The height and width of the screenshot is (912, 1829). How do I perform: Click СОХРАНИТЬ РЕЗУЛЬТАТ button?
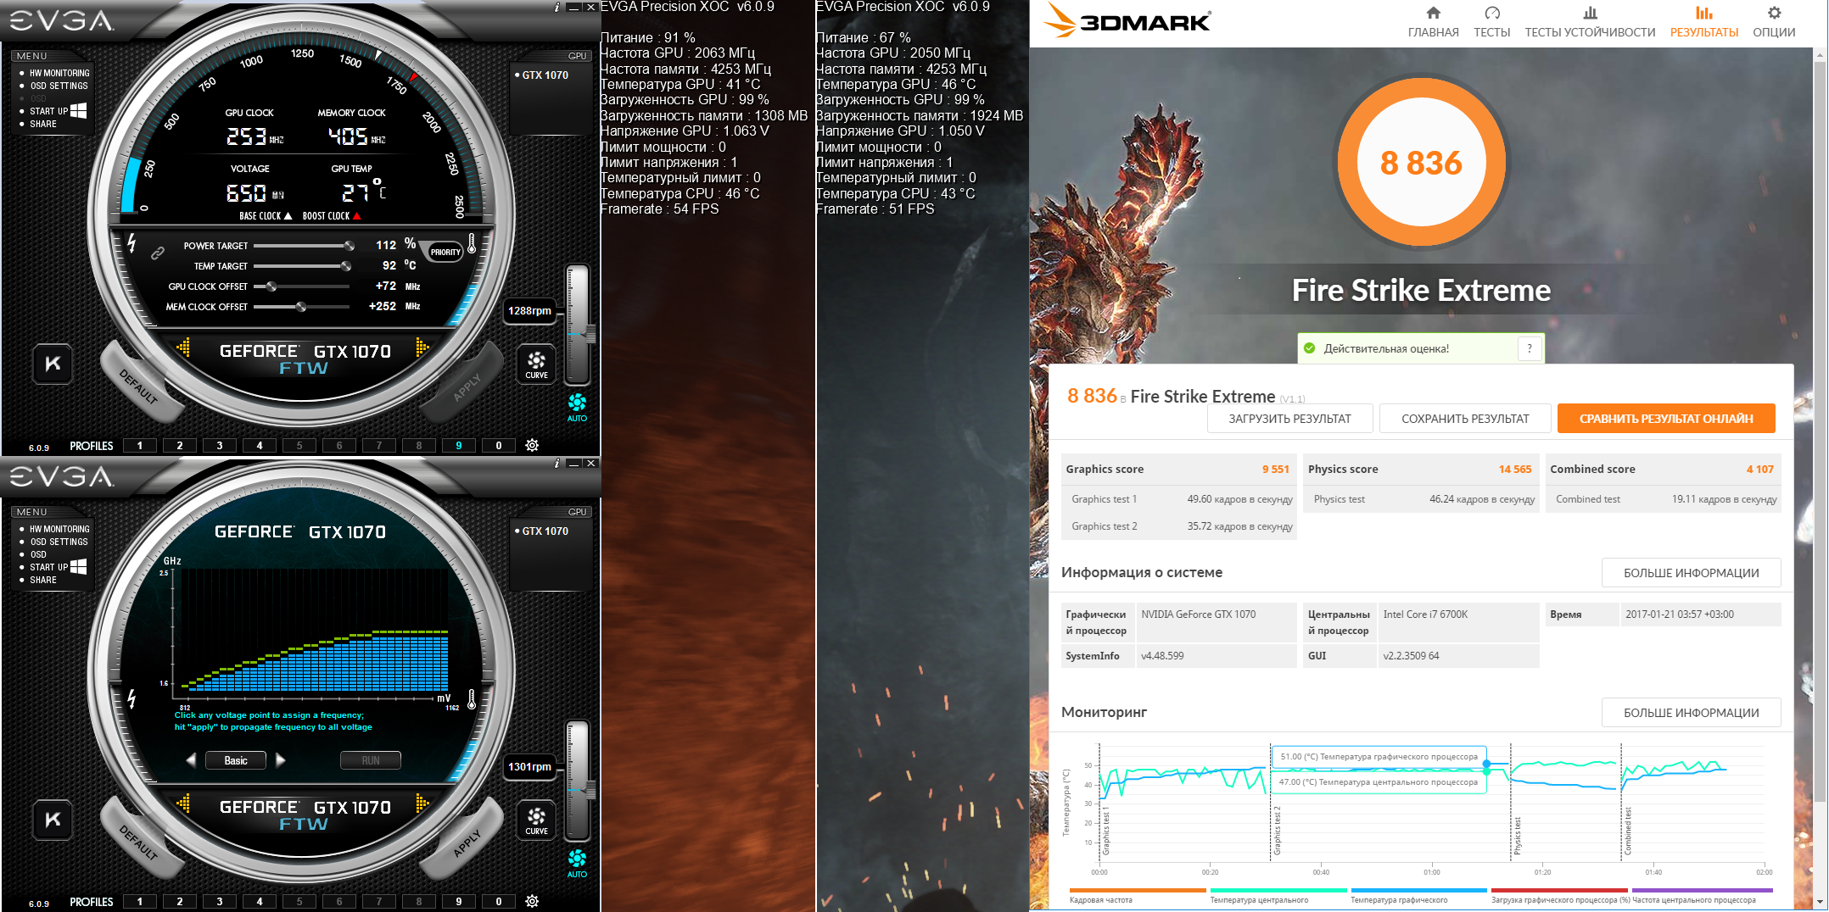(1465, 419)
